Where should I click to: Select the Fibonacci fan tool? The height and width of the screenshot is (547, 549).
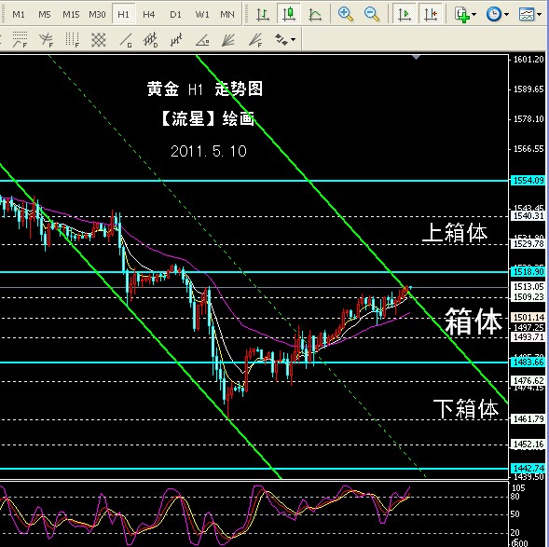255,40
